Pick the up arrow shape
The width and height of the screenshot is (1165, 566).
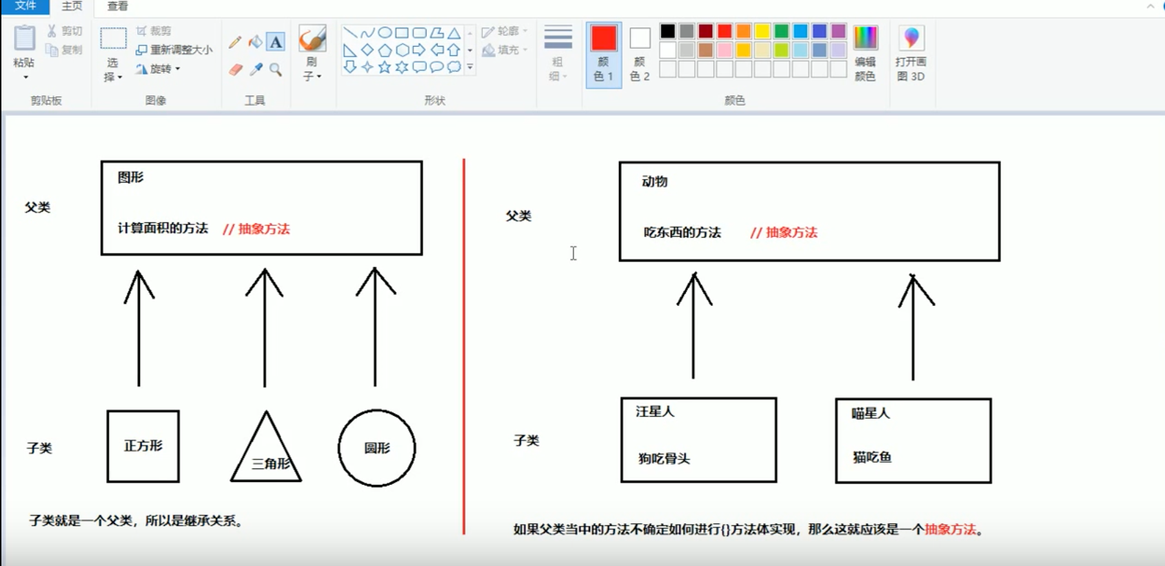[x=454, y=50]
